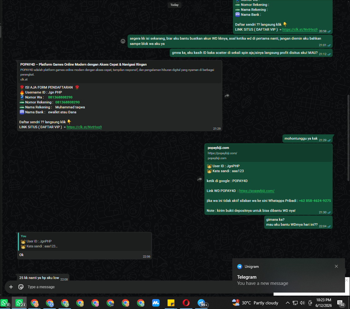Click the Nomor Wa phone number 081368808290
Screen dimensions: 350x309
pyautogui.click(x=60, y=97)
